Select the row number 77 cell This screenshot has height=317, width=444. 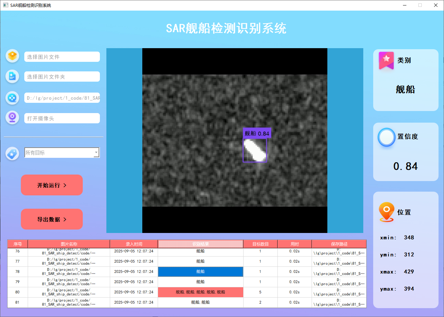point(17,261)
